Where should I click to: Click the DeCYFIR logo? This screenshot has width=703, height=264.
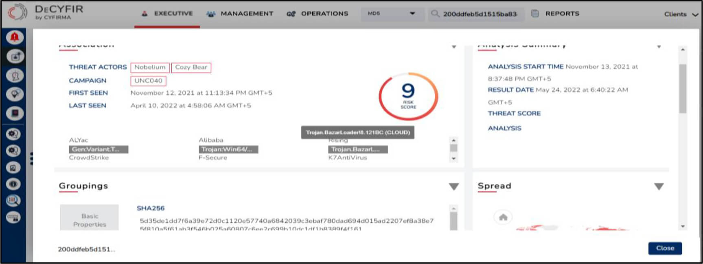[x=46, y=12]
